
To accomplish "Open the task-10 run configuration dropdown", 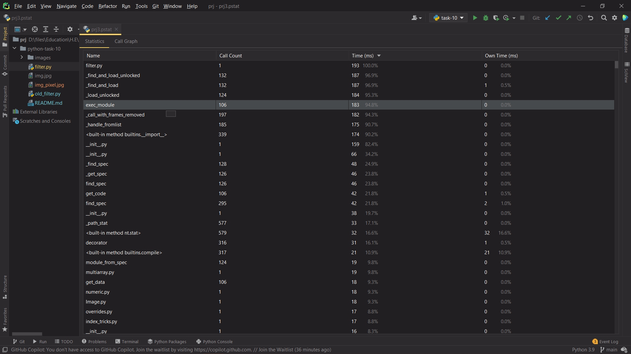I will (448, 18).
